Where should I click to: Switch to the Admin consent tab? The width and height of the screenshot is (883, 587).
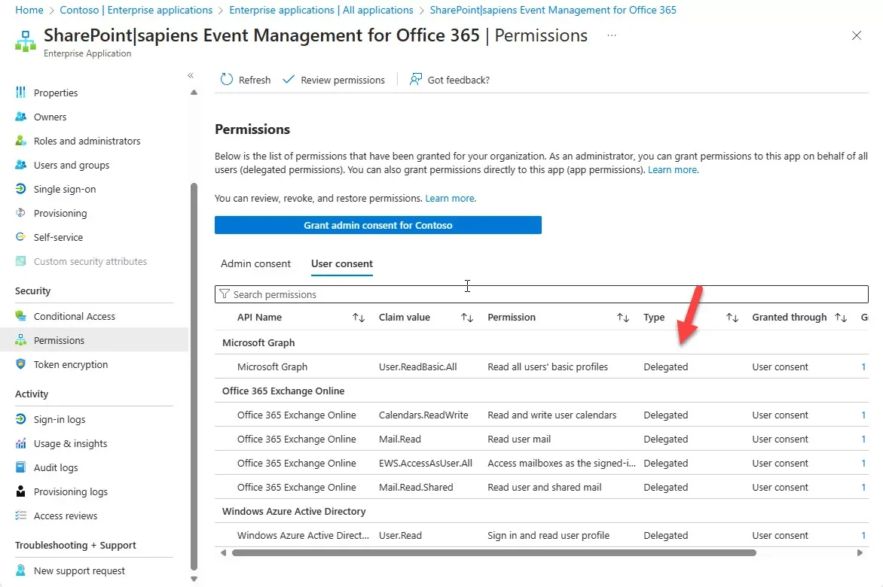click(x=255, y=263)
